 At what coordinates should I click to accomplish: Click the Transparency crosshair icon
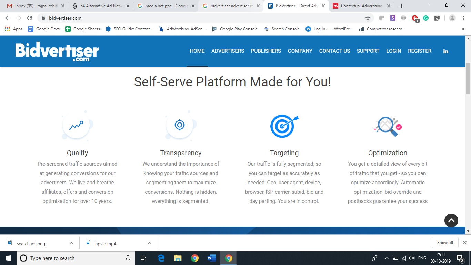click(x=180, y=125)
